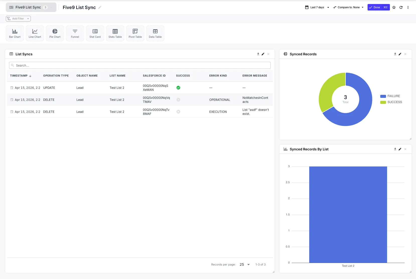Click the SALESFORCE ID column header
The width and height of the screenshot is (416, 279).
(x=154, y=76)
